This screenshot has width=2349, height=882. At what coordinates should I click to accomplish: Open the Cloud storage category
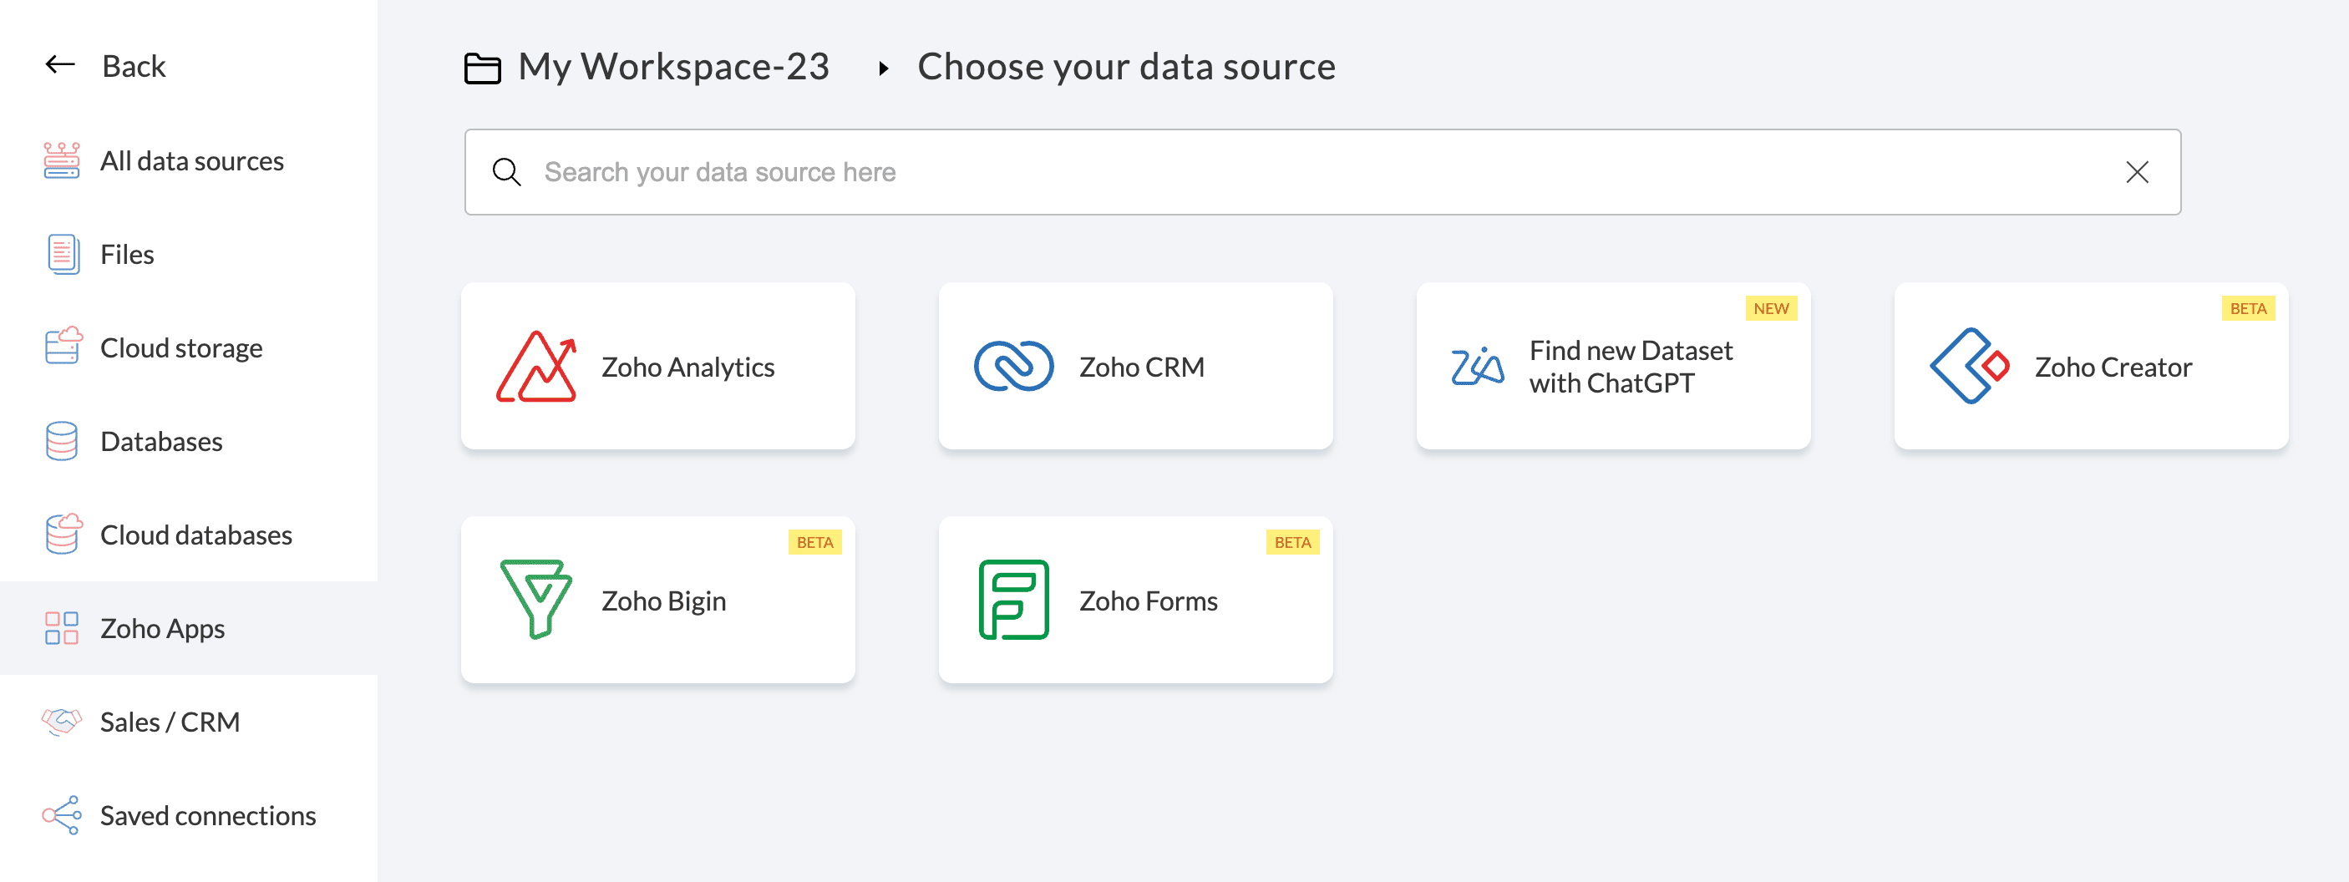(x=180, y=348)
